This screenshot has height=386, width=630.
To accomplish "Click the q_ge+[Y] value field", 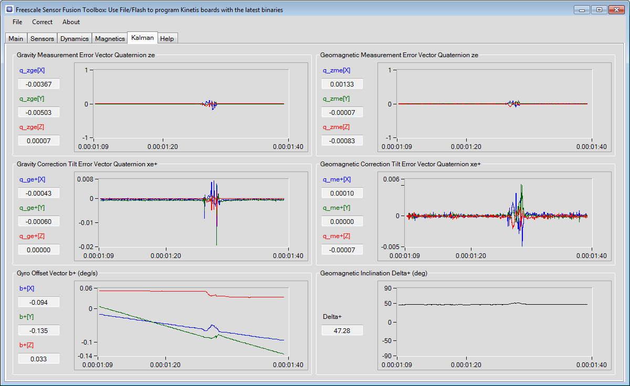I will click(39, 221).
